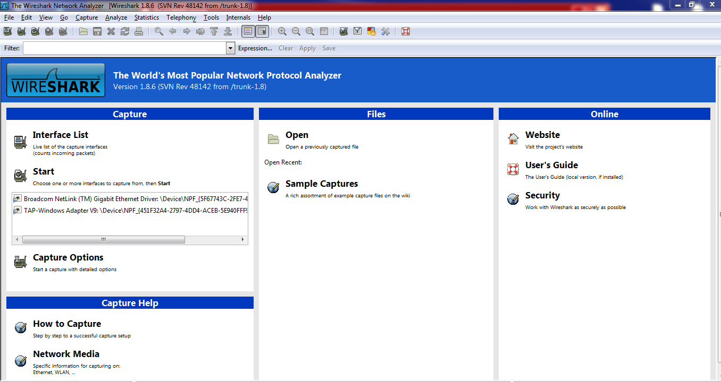This screenshot has height=382, width=721.
Task: Open the File menu
Action: tap(9, 18)
